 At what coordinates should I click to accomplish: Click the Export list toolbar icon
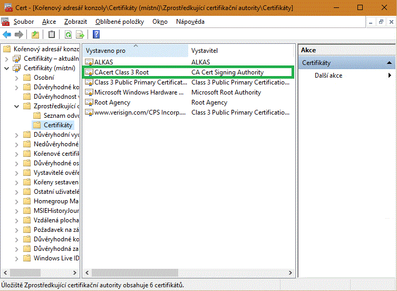click(80, 35)
